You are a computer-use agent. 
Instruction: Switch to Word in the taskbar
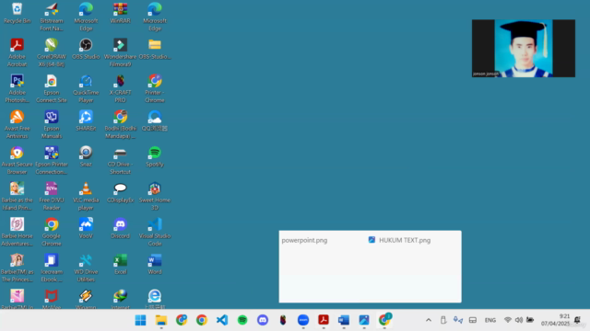click(344, 320)
